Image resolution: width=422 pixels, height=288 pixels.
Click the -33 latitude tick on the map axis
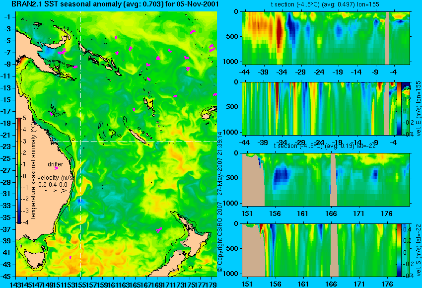pyautogui.click(x=5, y=206)
